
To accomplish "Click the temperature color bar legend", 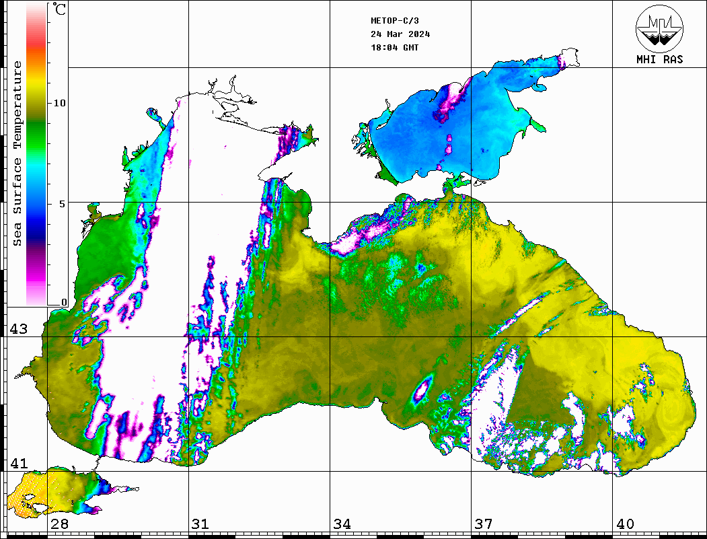I will [x=36, y=155].
